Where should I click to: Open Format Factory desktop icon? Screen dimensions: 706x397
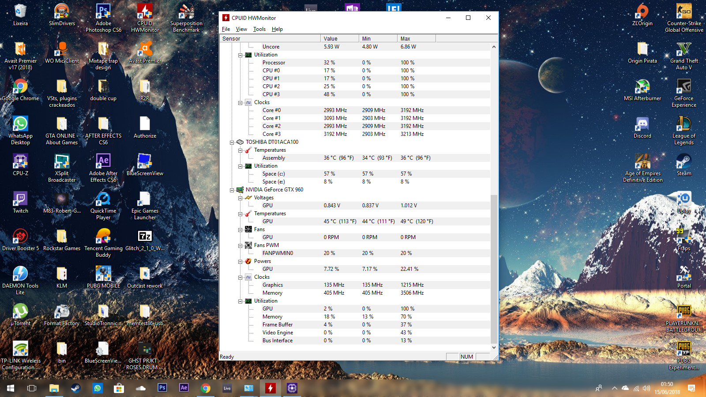[x=62, y=315]
